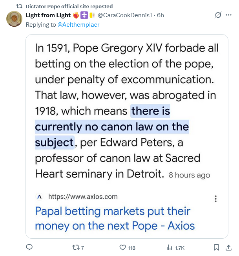Open the share post icon
This screenshot has width=239, height=256.
228,247
